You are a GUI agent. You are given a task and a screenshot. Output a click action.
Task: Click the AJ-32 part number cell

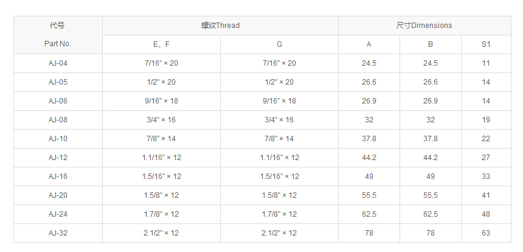pyautogui.click(x=58, y=233)
